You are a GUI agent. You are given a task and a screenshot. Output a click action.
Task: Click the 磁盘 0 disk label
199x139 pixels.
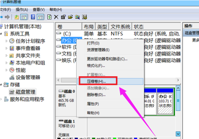click(69, 91)
